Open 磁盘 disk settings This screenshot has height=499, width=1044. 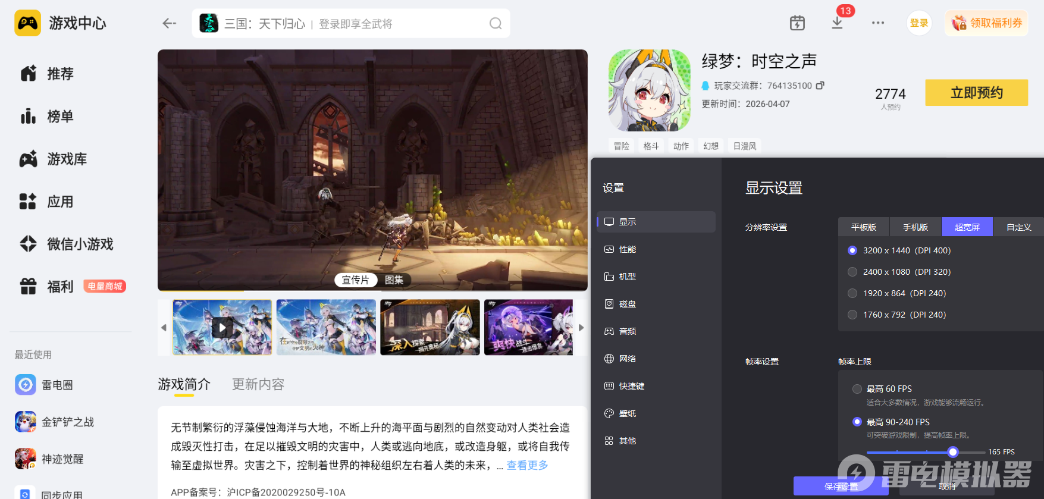(656, 304)
